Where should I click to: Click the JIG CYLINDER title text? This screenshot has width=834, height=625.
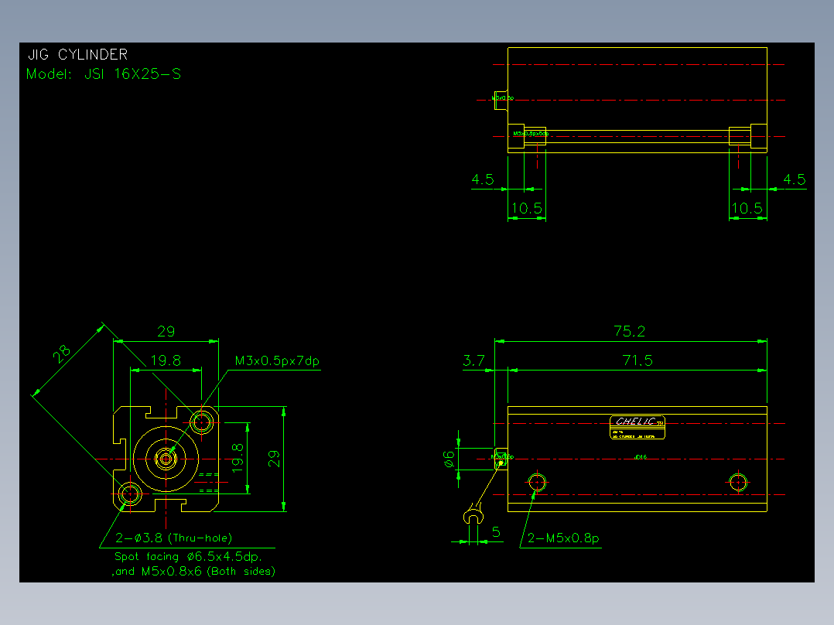[77, 54]
